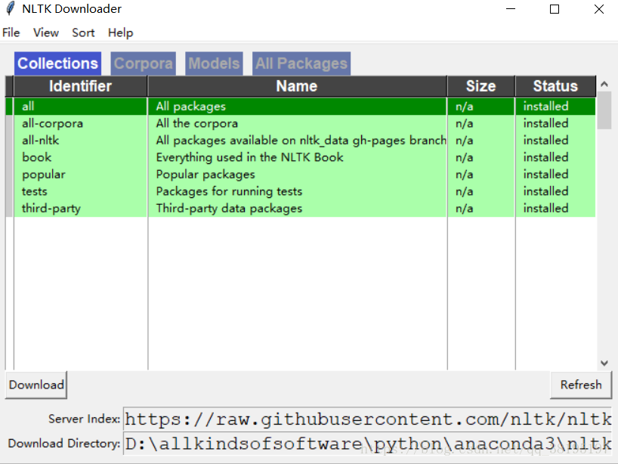Select the 'third-party' identifier
Screen dimensions: 618x464
[x=51, y=208]
